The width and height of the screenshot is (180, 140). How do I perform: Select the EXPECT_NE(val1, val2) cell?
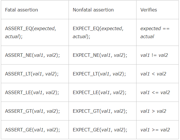(100, 55)
